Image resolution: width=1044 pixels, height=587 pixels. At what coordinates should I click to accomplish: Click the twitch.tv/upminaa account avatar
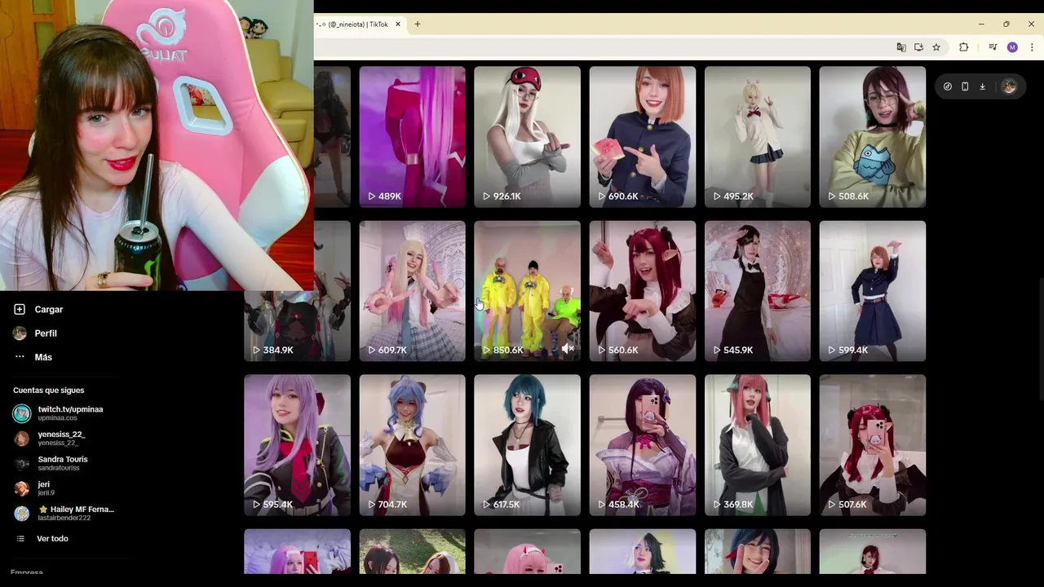pyautogui.click(x=22, y=413)
